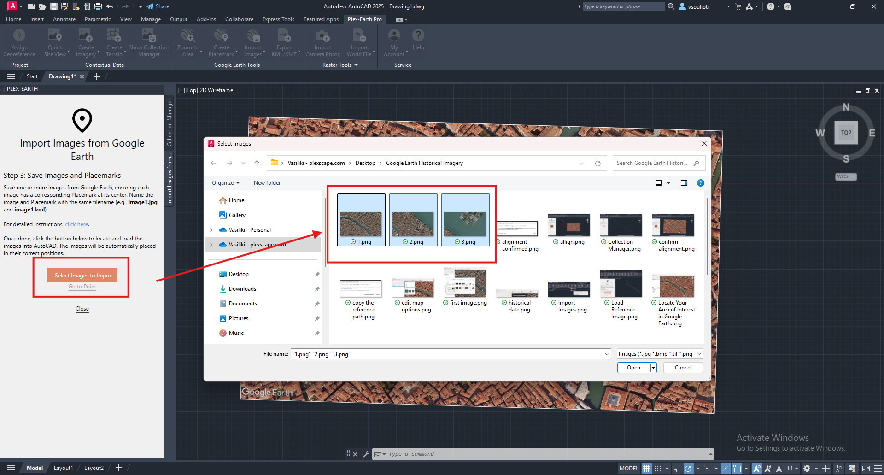Toggle auto-add annotation scales icon
Viewport: 884px width, 475px height.
click(768, 469)
